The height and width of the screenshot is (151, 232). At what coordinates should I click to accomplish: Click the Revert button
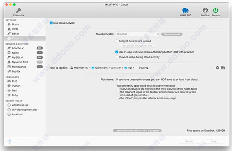point(189,141)
